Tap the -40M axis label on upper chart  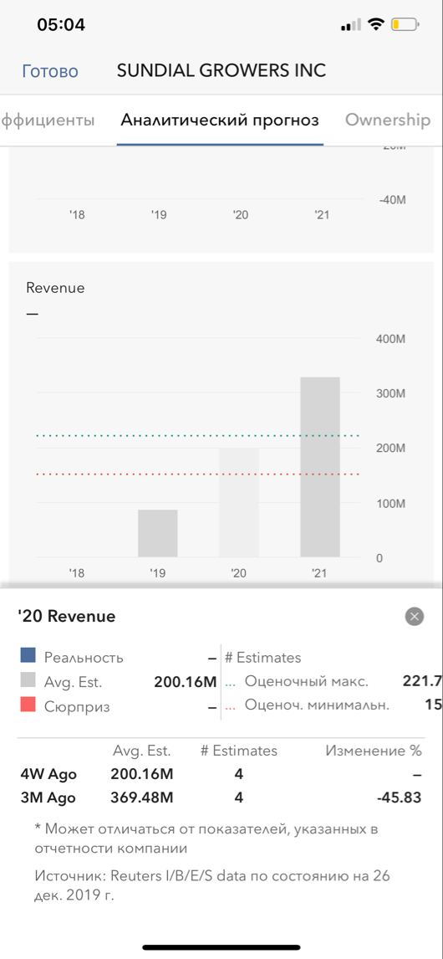[x=390, y=200]
